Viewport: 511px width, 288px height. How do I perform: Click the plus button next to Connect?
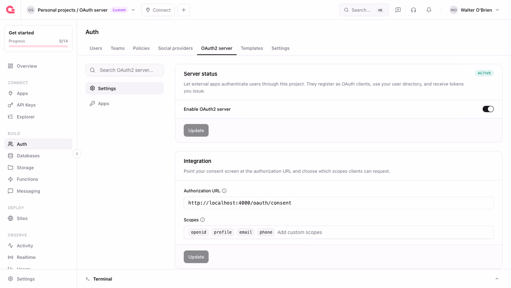(184, 10)
